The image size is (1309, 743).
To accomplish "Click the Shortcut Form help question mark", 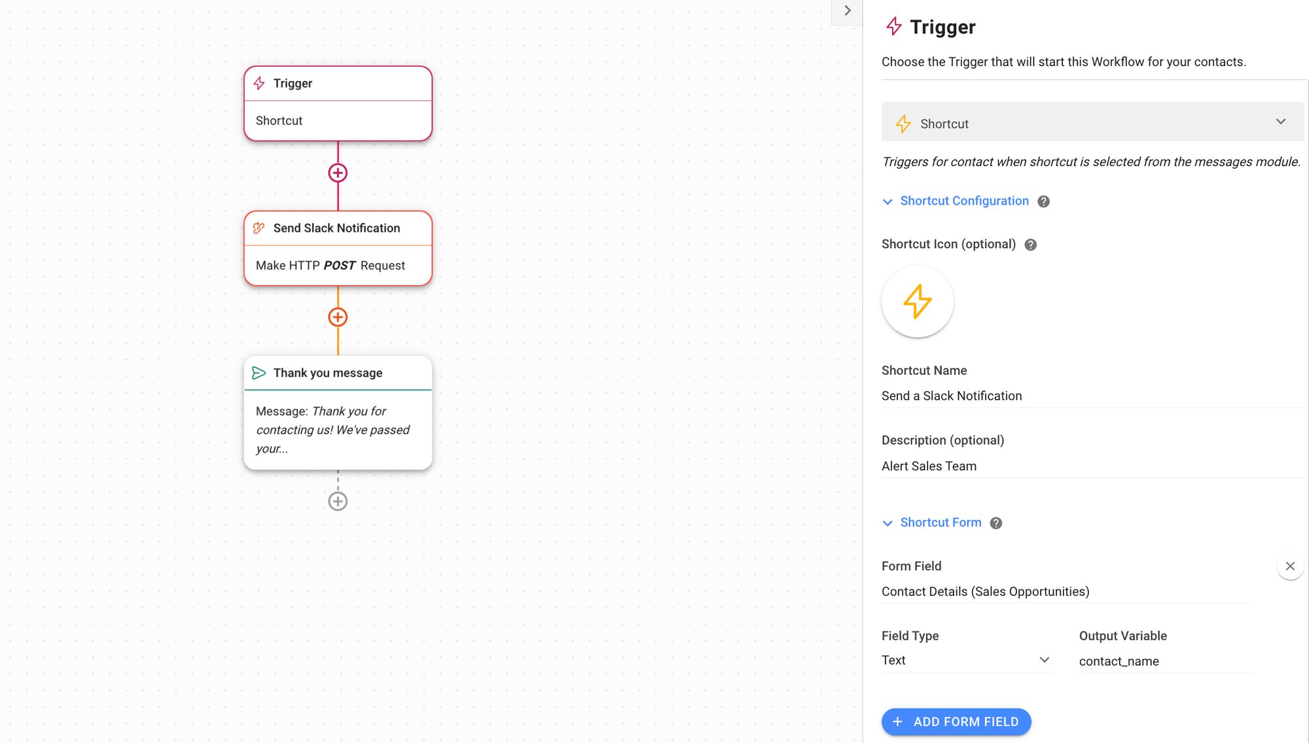I will click(x=995, y=522).
